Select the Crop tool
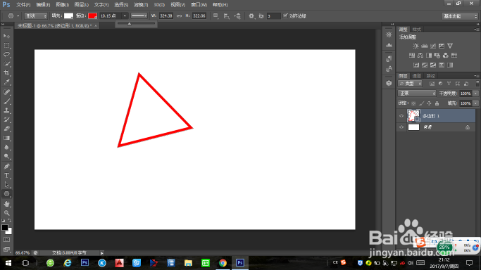 pos(6,73)
